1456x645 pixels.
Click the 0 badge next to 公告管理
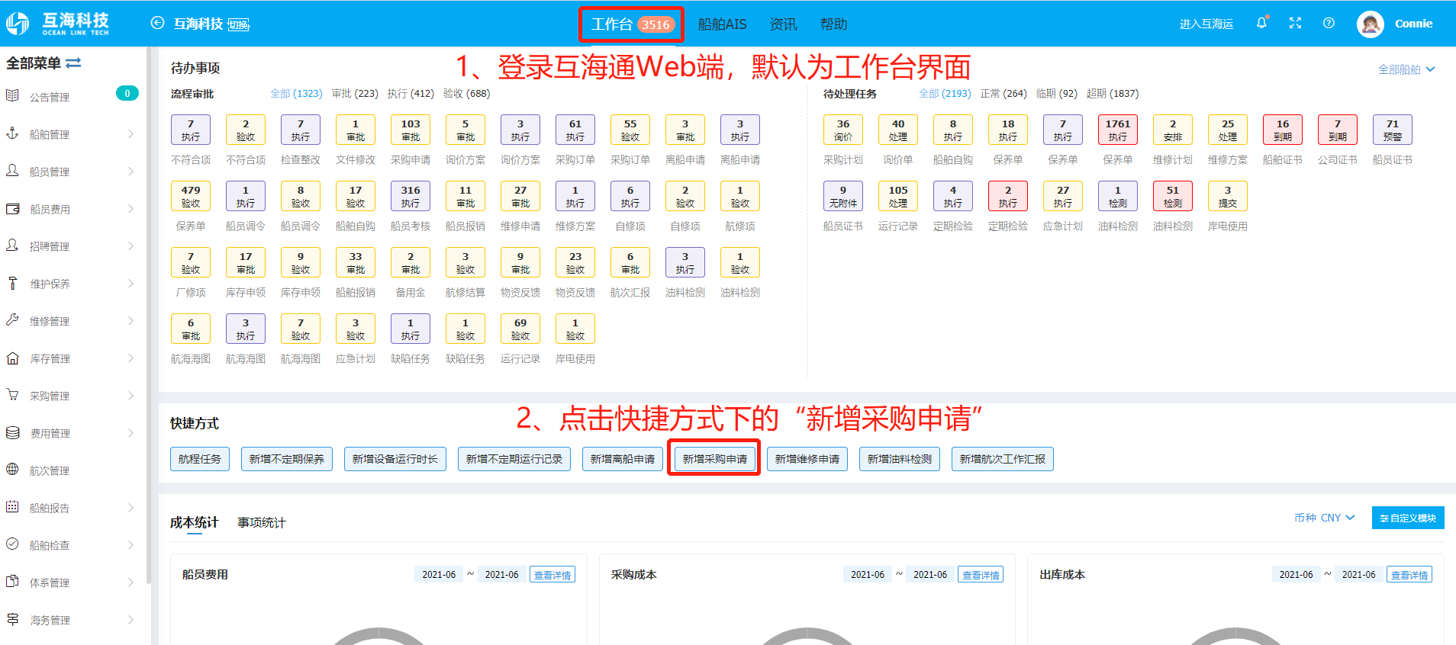pos(127,93)
